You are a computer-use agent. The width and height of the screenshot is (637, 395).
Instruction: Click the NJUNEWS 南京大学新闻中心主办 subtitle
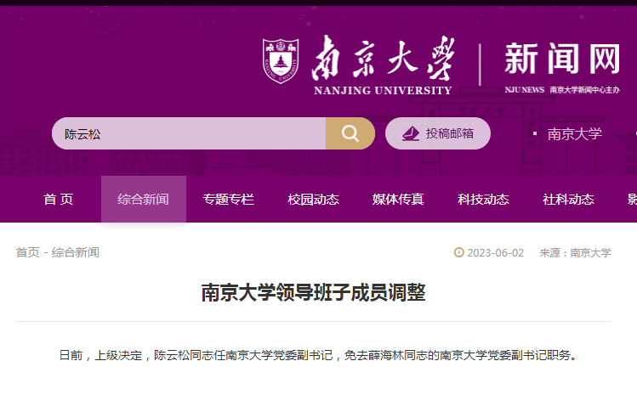(x=562, y=90)
